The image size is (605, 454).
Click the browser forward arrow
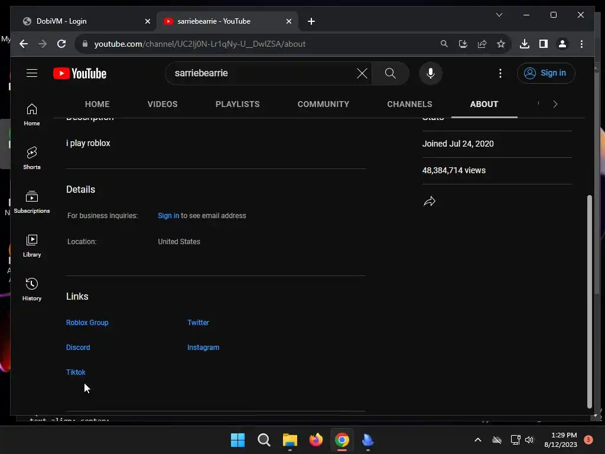click(x=43, y=44)
